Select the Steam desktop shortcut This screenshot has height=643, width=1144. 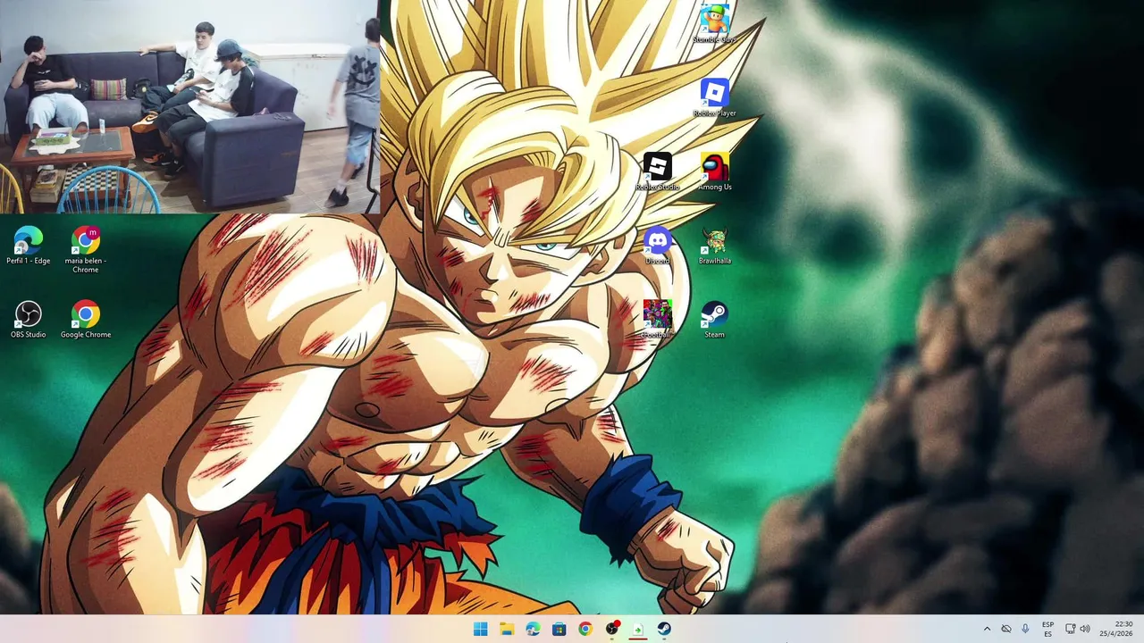[714, 320]
